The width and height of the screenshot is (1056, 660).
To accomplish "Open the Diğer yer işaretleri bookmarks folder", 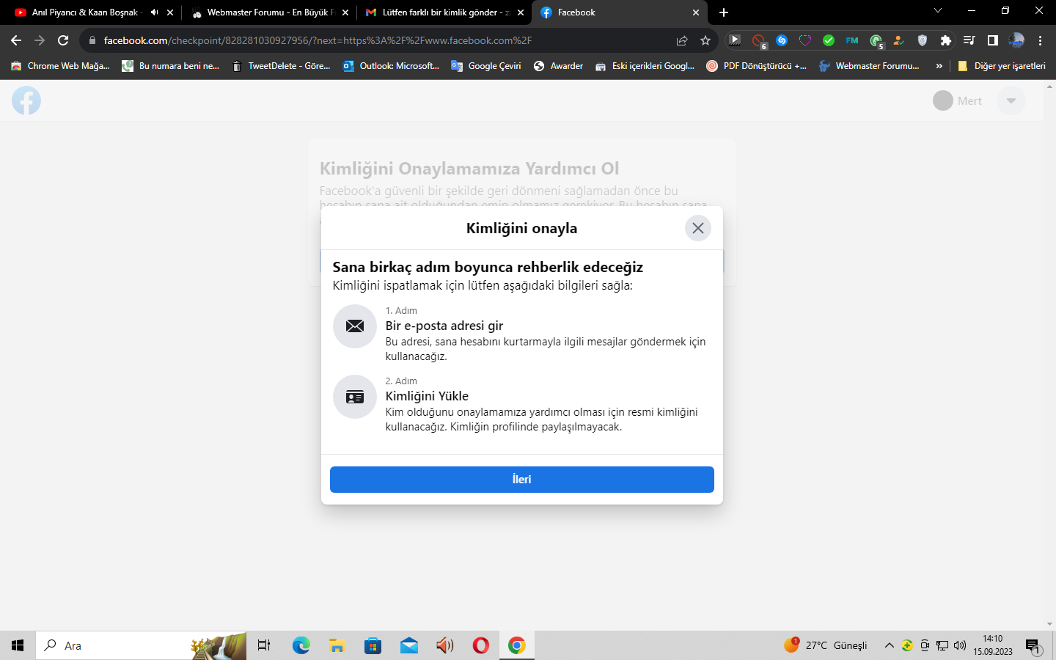I will coord(1002,66).
